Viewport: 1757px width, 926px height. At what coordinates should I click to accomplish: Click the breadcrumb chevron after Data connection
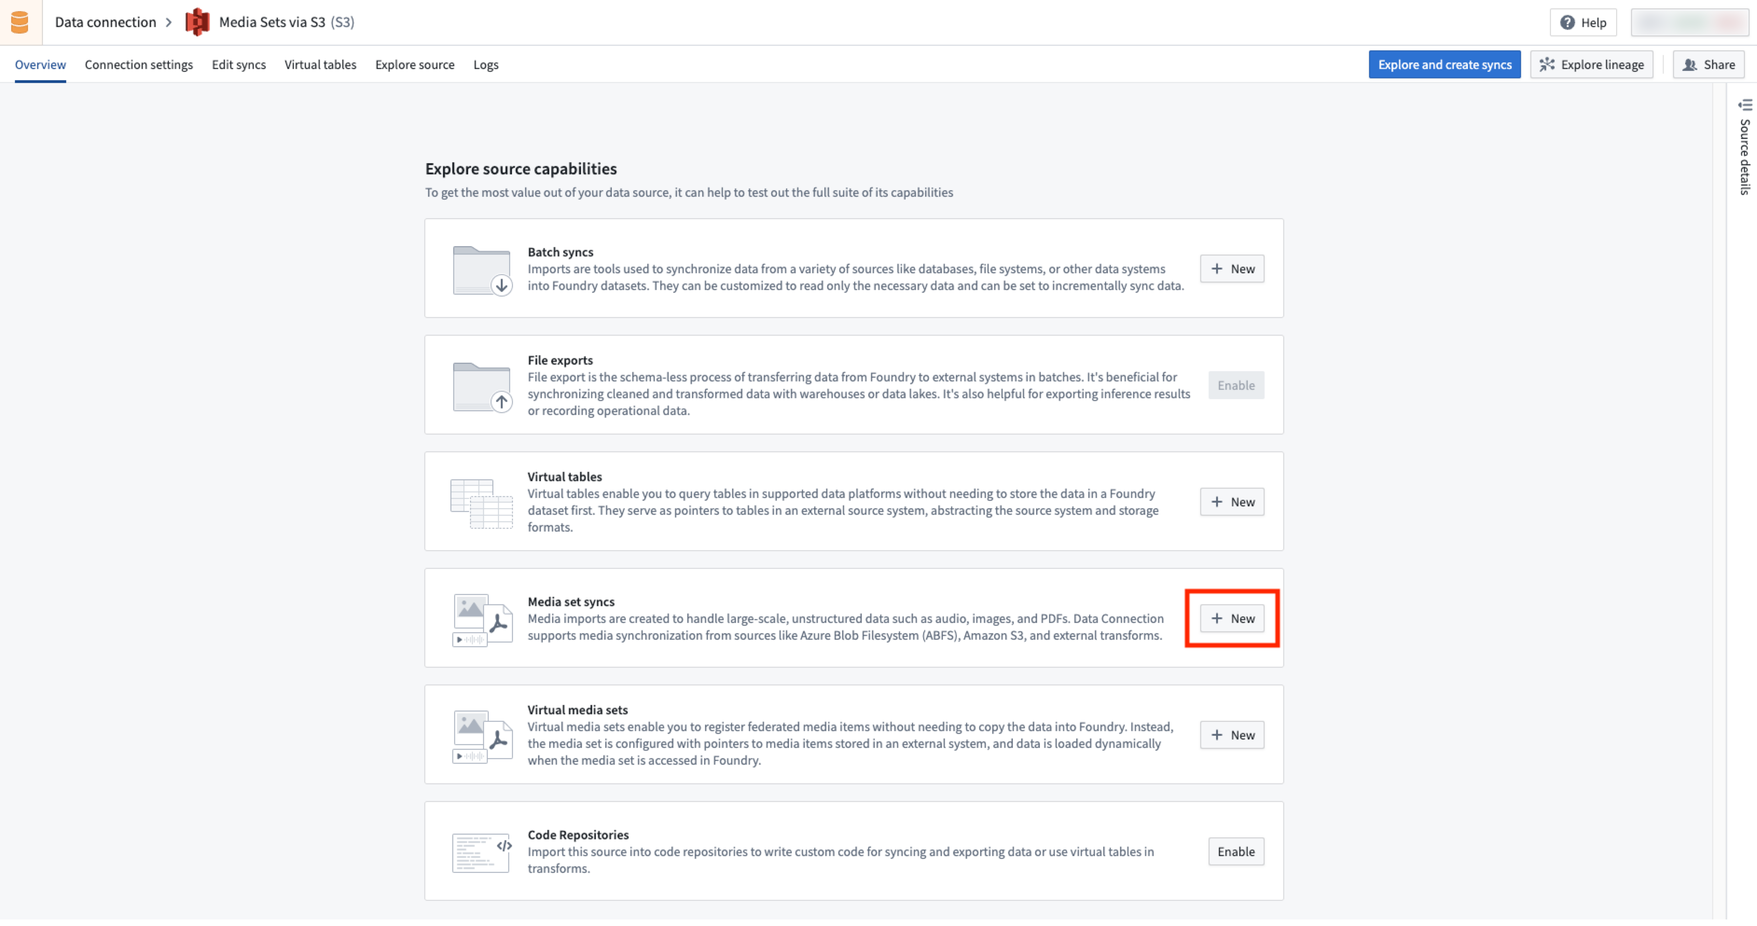168,22
